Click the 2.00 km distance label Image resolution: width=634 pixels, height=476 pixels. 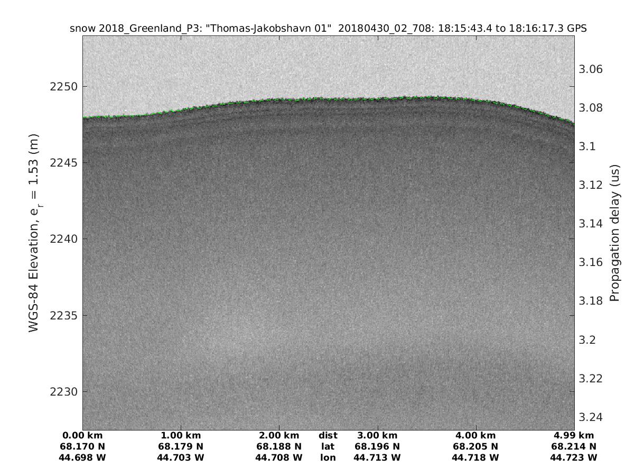(x=279, y=436)
